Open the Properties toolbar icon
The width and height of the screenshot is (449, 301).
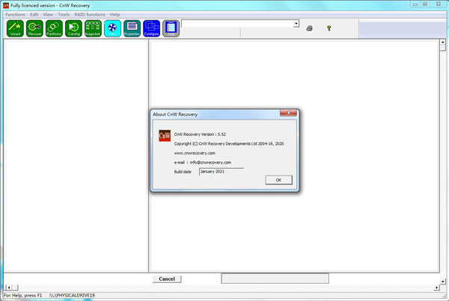click(132, 28)
